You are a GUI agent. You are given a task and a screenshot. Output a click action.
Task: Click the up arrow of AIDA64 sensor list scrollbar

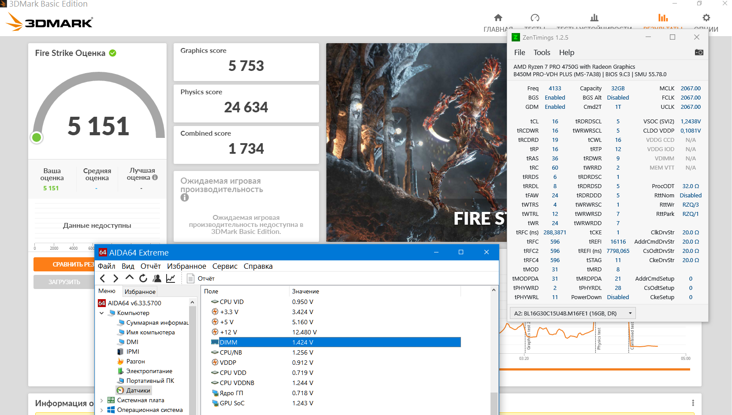click(x=494, y=290)
